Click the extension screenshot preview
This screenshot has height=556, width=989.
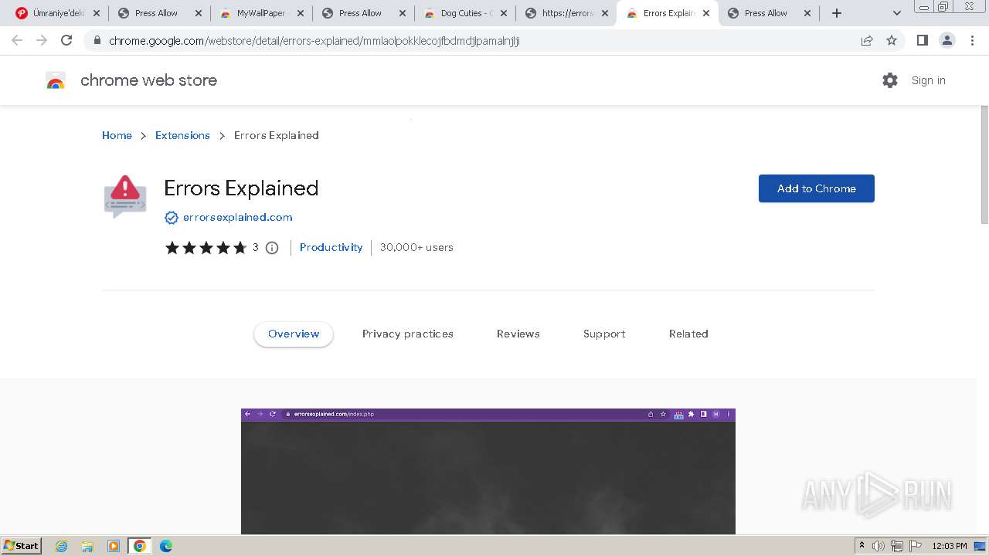pyautogui.click(x=488, y=471)
